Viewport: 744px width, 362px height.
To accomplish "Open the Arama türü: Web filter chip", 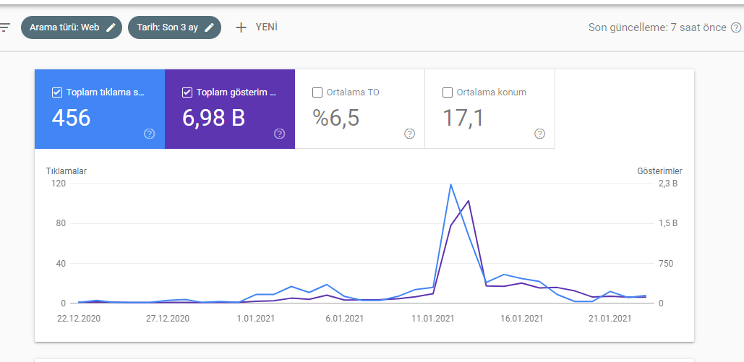I will (x=72, y=27).
